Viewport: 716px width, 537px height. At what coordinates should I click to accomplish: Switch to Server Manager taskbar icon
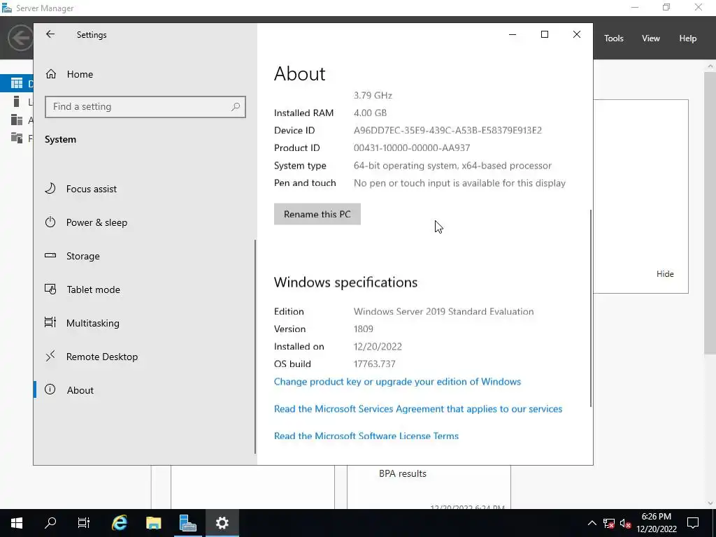(187, 523)
